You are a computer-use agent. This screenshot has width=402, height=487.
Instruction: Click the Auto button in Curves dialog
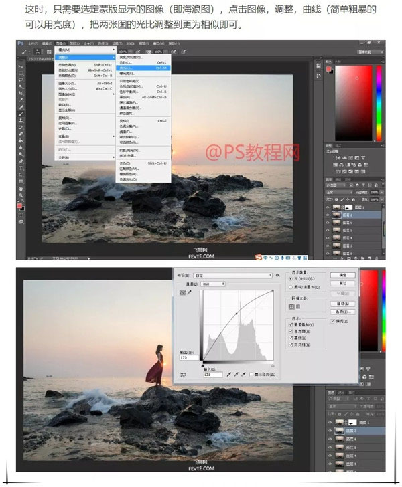point(343,304)
